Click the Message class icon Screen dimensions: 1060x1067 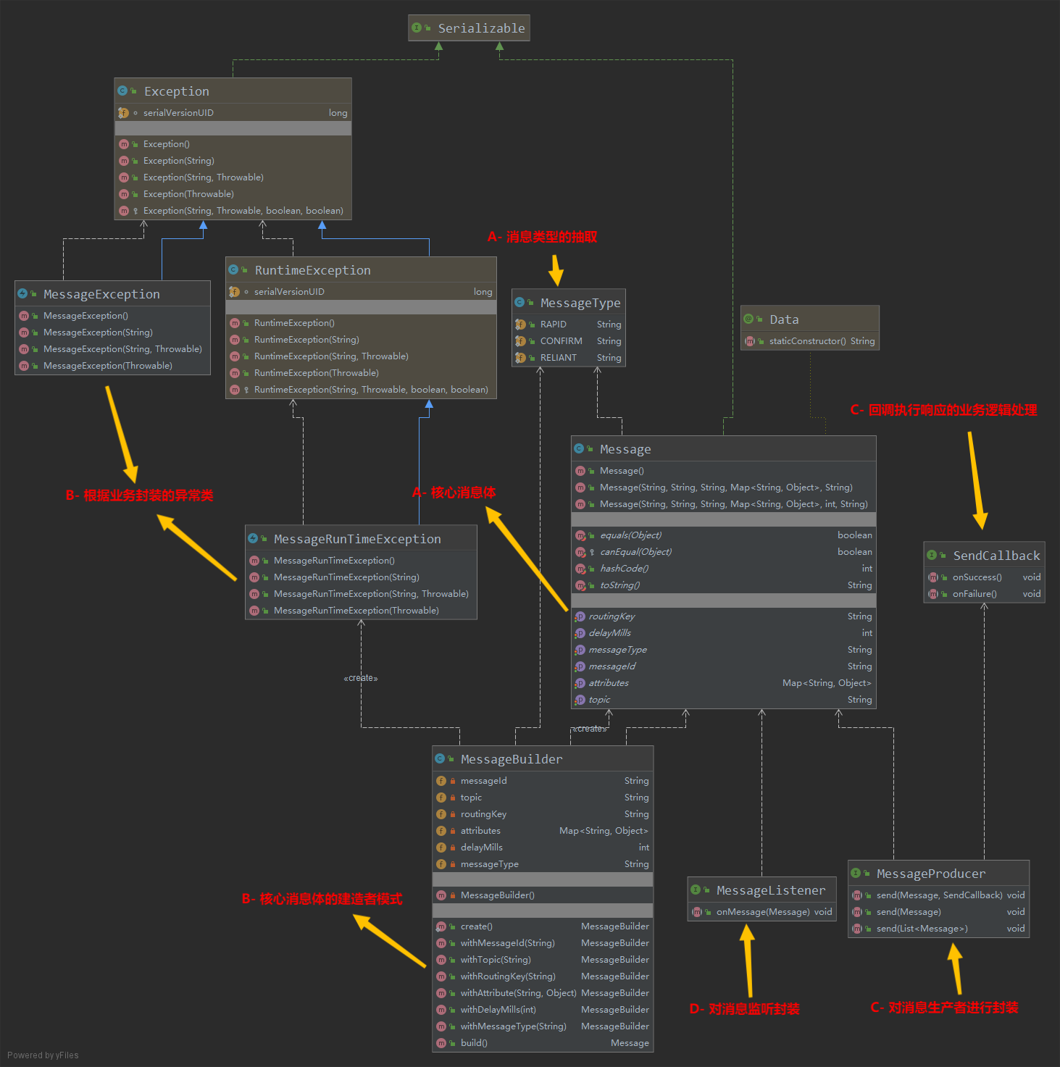click(579, 448)
